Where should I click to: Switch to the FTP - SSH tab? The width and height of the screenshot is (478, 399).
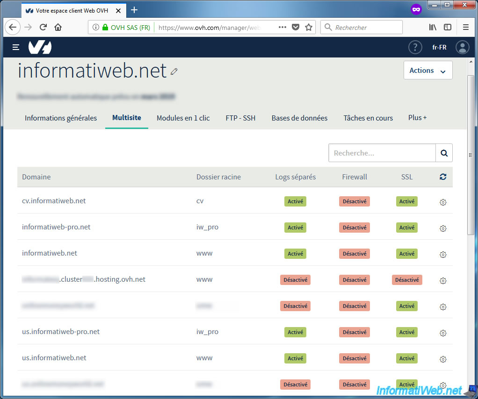pos(240,118)
